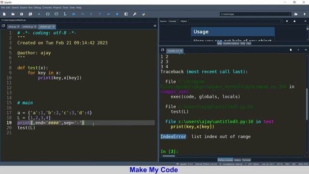
Task: Start debugging the file
Action: [x=74, y=14]
